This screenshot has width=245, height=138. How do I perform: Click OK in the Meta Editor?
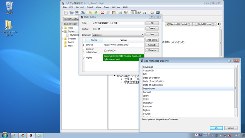pos(152,23)
